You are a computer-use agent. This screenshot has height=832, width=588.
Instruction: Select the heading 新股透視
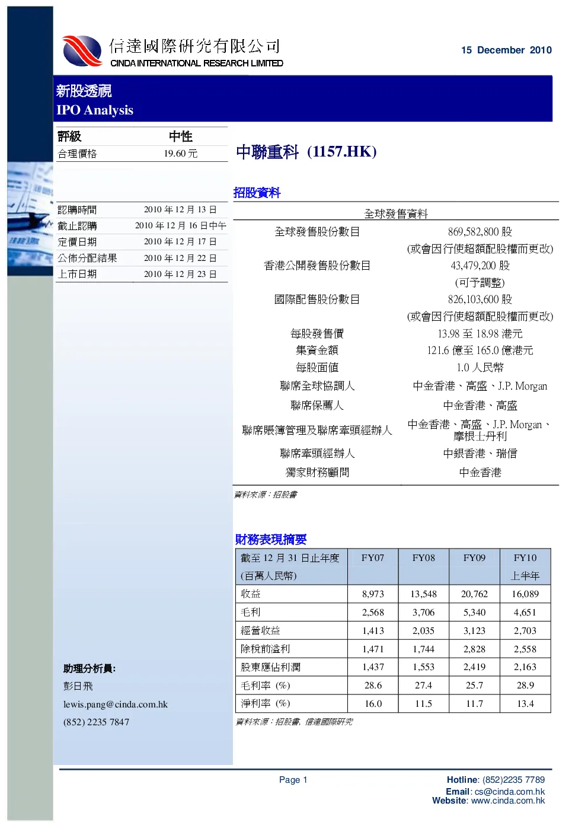(x=84, y=91)
